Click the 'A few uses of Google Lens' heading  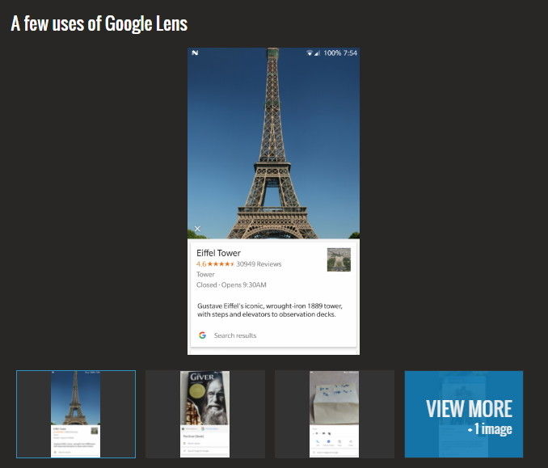(99, 23)
